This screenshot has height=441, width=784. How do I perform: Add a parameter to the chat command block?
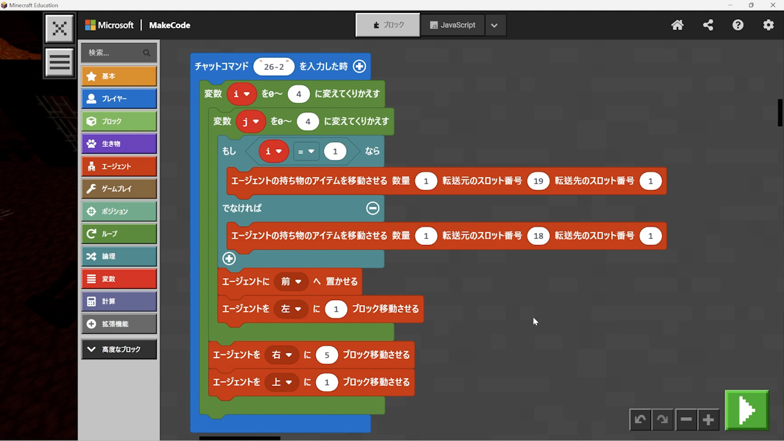tap(360, 66)
